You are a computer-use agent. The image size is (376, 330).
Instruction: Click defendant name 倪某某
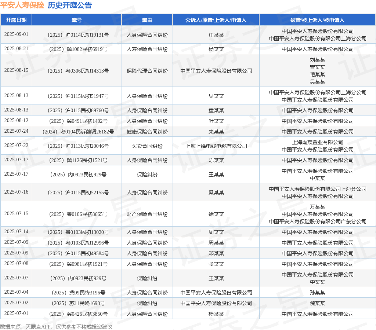click(x=318, y=303)
